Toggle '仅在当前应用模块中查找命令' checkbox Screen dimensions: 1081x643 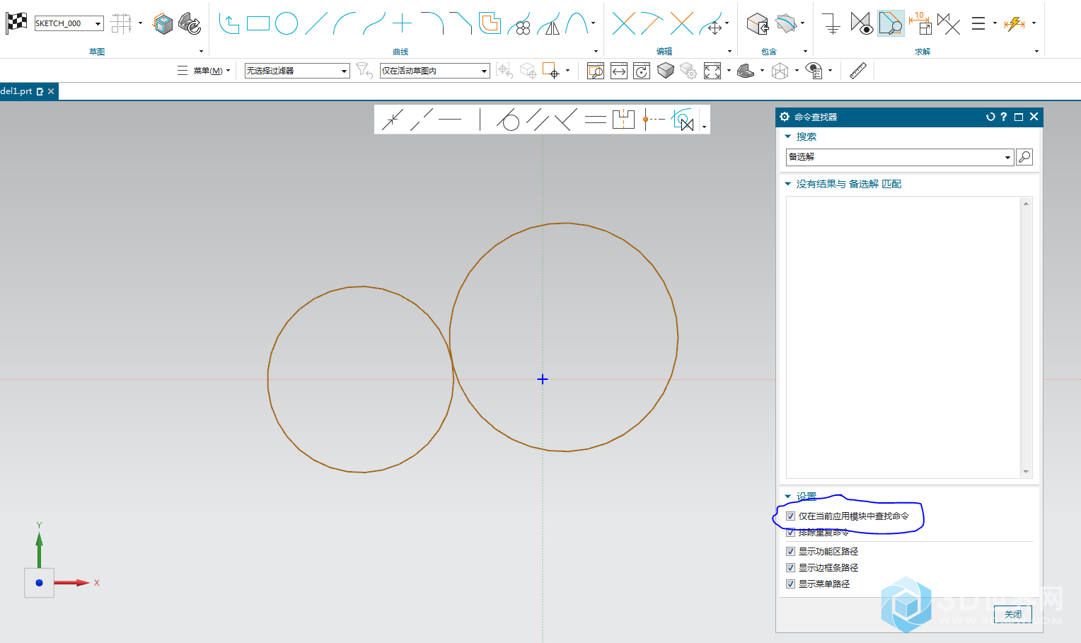click(791, 516)
